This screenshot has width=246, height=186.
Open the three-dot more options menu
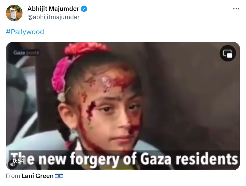pyautogui.click(x=236, y=9)
